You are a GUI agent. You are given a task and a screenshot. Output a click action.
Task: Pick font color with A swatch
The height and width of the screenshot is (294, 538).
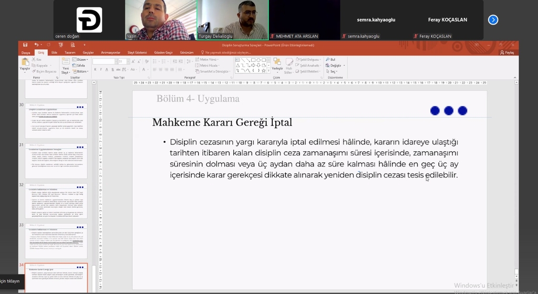[x=145, y=69]
